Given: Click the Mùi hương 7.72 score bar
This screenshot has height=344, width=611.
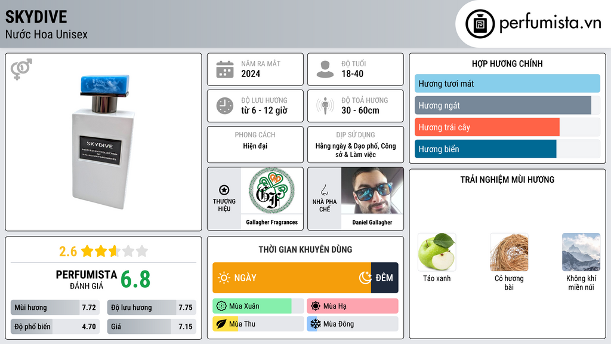Looking at the screenshot, I should [x=55, y=308].
